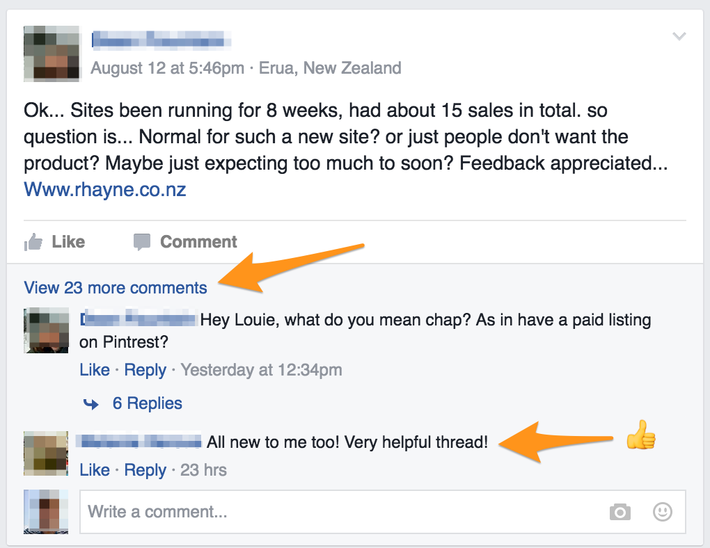The image size is (710, 548).
Task: Open avatar of 'Hey Louie' commenter
Action: 46,330
